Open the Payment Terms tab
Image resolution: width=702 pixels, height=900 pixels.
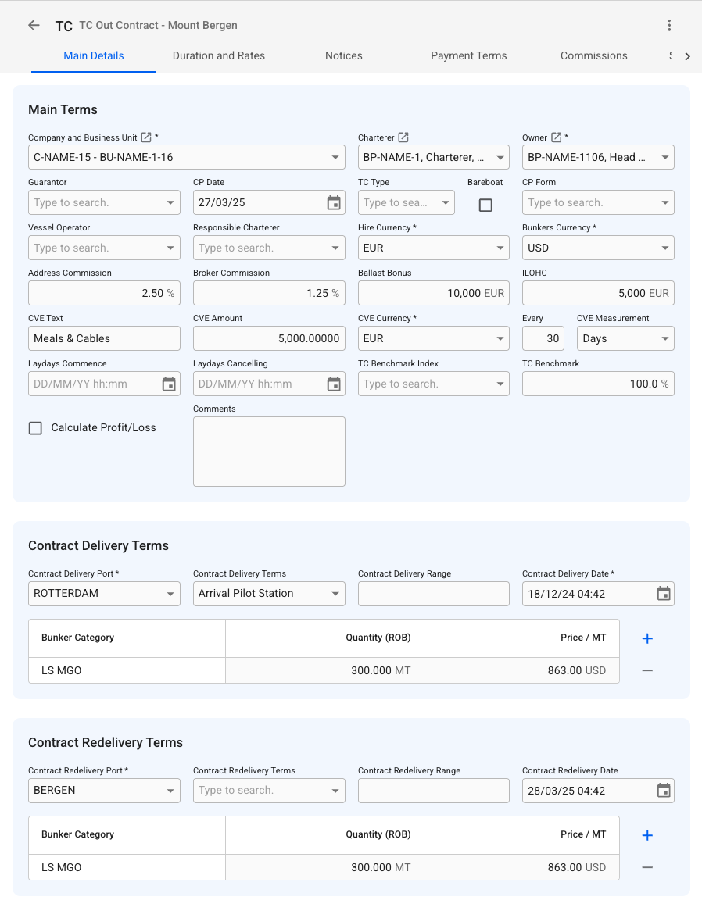point(469,56)
